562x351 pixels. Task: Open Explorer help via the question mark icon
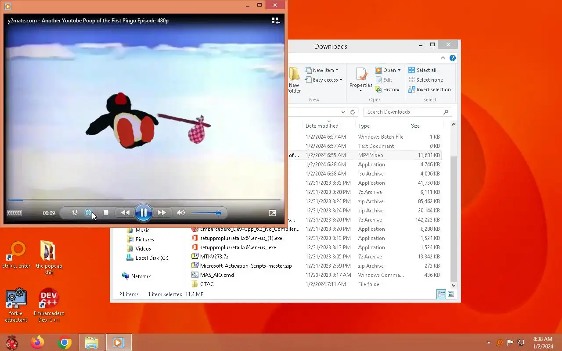452,58
